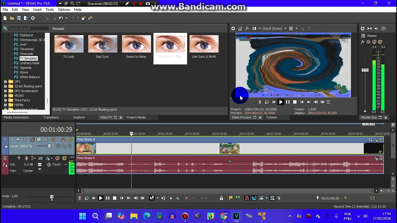Select Vignette in plug-in list
This screenshot has width=397, height=223.
pos(26,68)
